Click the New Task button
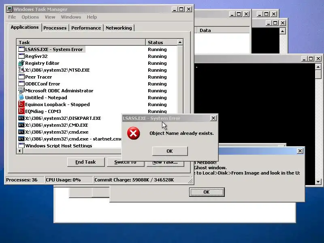324x243 pixels. tap(165, 162)
